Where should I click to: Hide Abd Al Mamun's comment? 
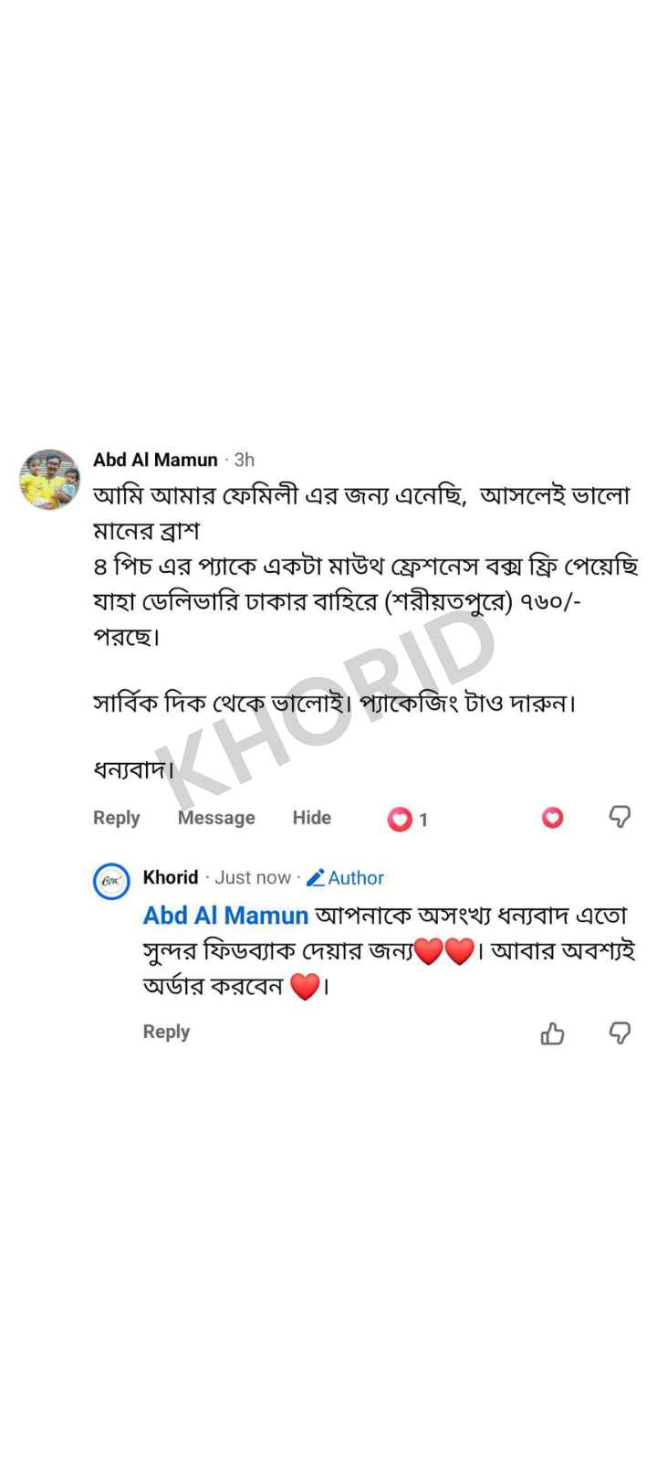coord(312,818)
